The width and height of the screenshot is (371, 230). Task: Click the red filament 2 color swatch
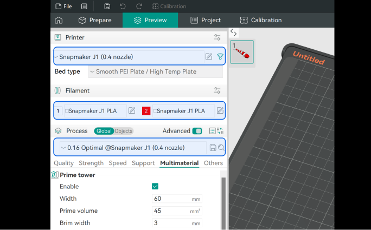click(x=146, y=111)
